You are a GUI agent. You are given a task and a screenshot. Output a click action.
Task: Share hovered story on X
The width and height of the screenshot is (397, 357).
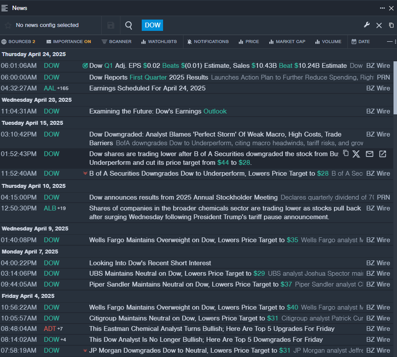[x=356, y=153]
